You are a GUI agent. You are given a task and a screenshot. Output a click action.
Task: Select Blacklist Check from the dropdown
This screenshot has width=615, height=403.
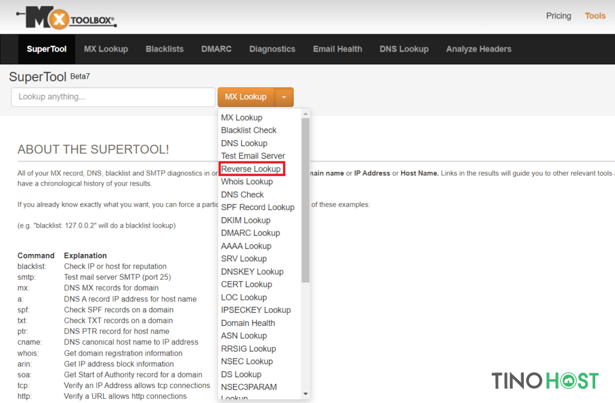[x=249, y=130]
